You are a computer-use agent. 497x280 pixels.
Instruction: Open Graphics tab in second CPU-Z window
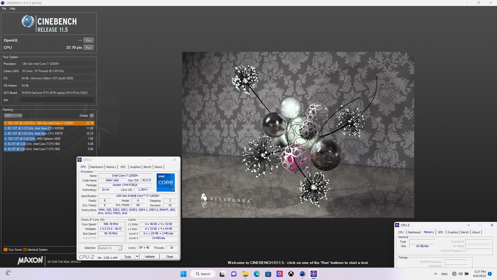pyautogui.click(x=453, y=232)
